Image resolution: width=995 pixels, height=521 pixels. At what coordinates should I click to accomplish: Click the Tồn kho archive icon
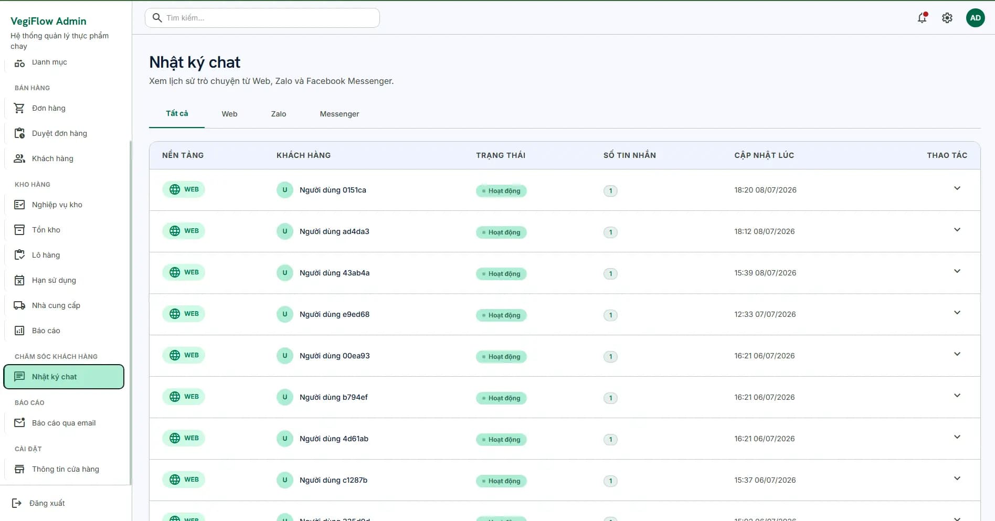coord(19,230)
